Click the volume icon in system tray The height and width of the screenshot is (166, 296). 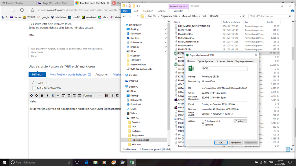tap(265, 162)
